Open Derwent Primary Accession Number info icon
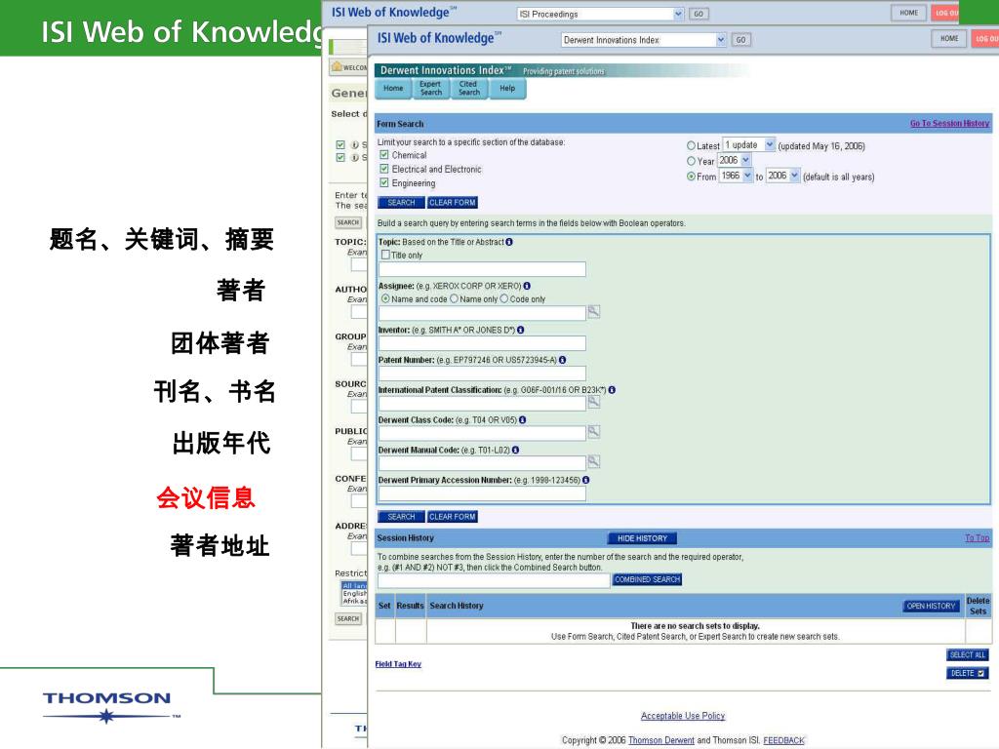Image resolution: width=999 pixels, height=749 pixels. point(585,480)
